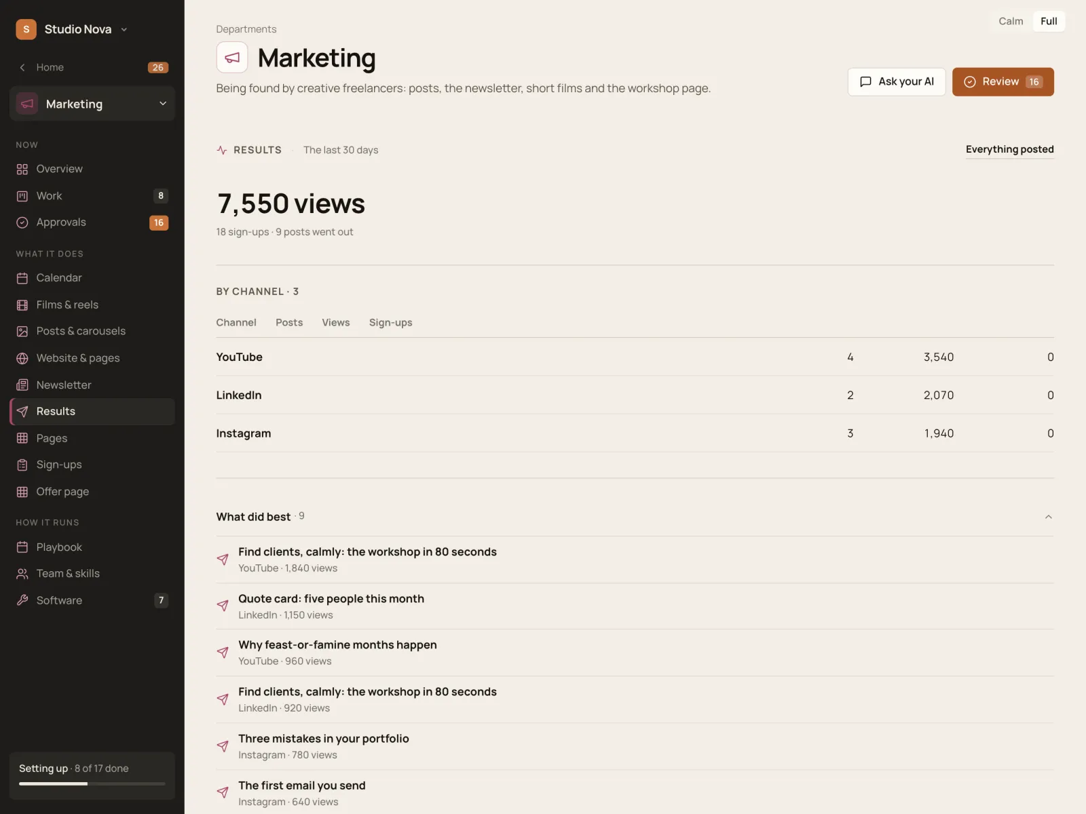Image resolution: width=1086 pixels, height=814 pixels.
Task: Click the Studio Nova logo badge
Action: (x=26, y=29)
